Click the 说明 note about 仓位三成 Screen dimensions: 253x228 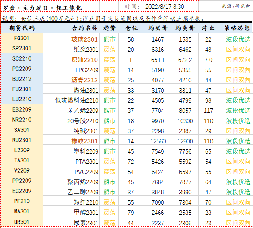(x=103, y=19)
